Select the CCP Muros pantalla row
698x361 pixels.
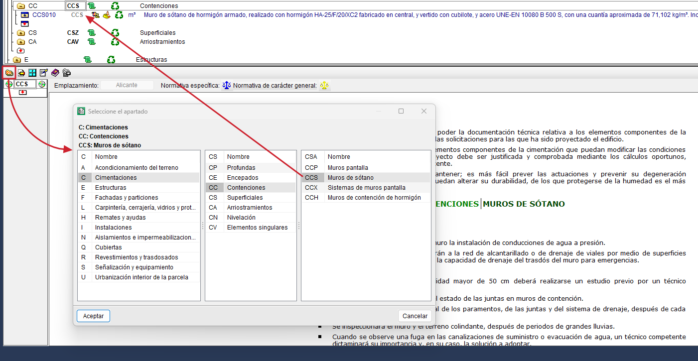pyautogui.click(x=366, y=168)
